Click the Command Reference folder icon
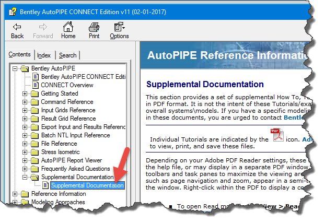Viewport: 325px width, 223px height. pyautogui.click(x=34, y=102)
